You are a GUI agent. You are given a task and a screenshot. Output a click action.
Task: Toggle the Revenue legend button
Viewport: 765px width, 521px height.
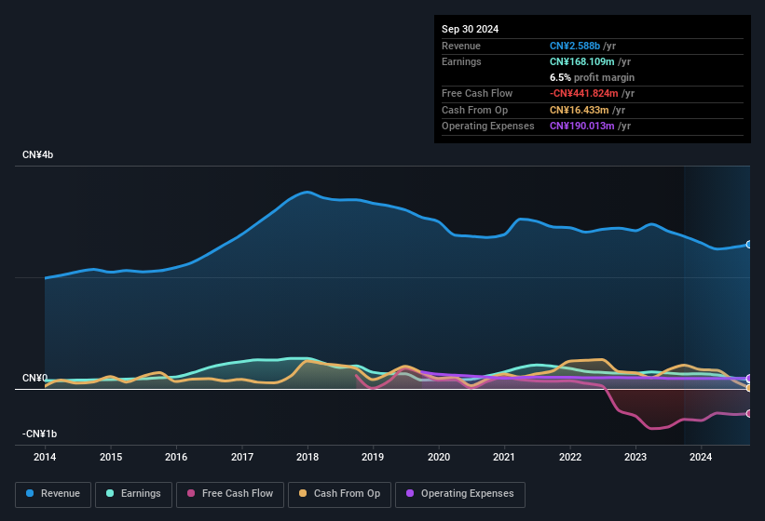(53, 494)
